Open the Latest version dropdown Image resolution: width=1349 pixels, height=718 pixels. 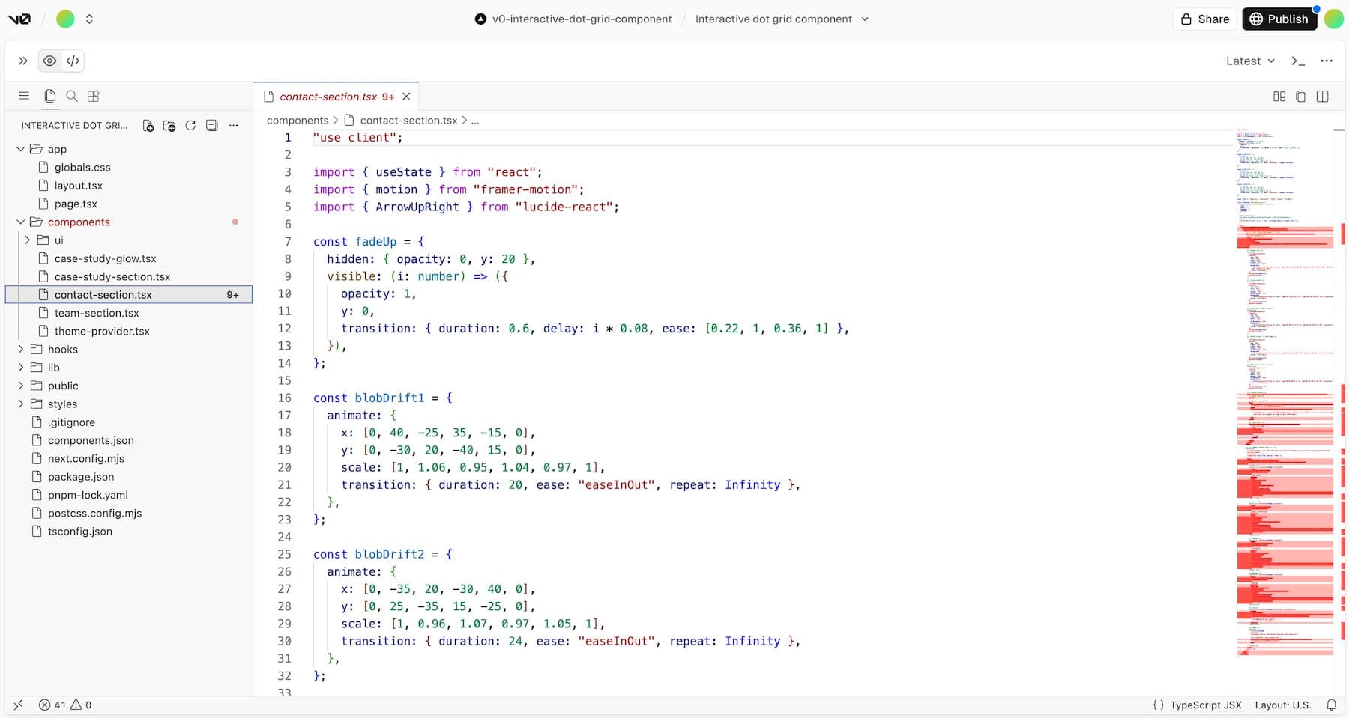pos(1249,61)
